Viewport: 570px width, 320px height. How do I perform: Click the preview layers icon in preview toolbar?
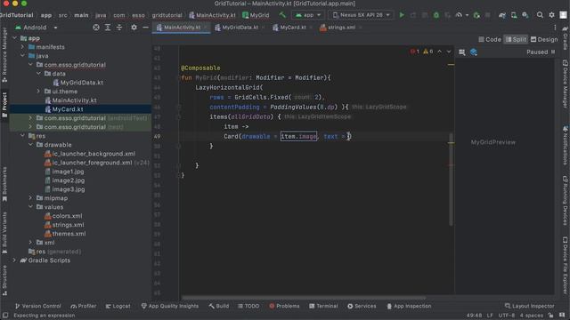click(473, 52)
